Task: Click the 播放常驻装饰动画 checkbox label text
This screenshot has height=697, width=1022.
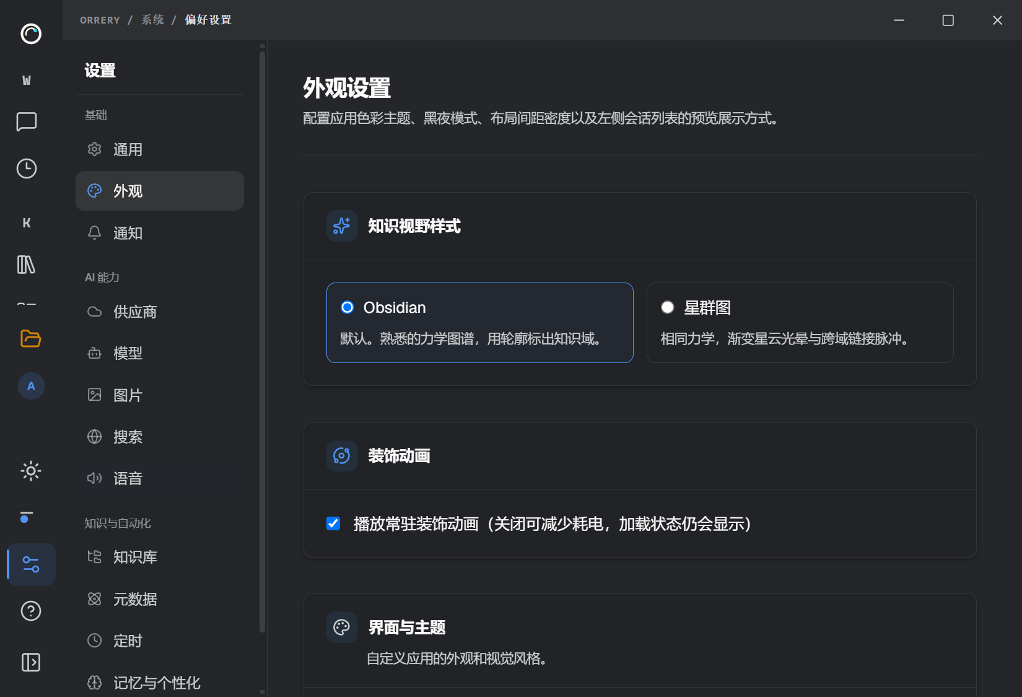Action: point(552,524)
